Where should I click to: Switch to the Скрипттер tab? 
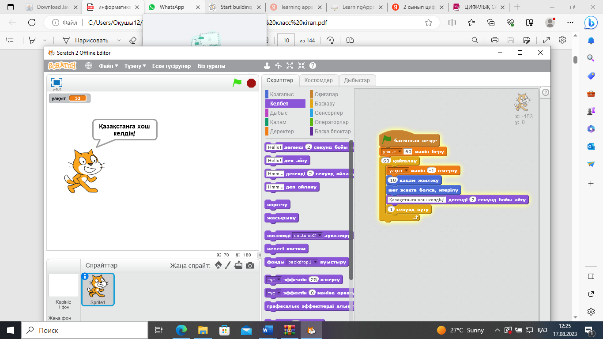coord(280,80)
